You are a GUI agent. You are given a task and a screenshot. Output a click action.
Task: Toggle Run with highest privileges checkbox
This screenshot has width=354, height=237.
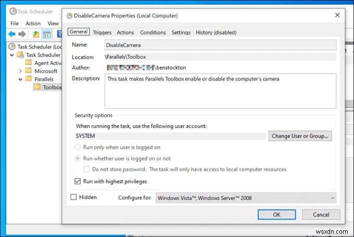pos(78,181)
